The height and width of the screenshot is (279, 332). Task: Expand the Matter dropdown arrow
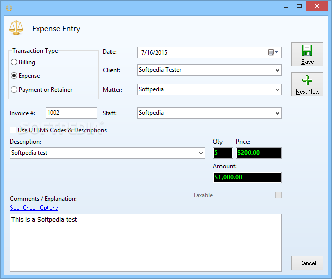coord(277,90)
